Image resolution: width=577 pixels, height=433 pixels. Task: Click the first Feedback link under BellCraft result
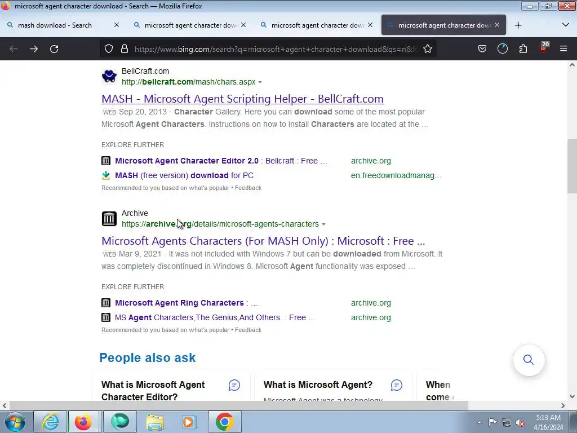point(248,188)
